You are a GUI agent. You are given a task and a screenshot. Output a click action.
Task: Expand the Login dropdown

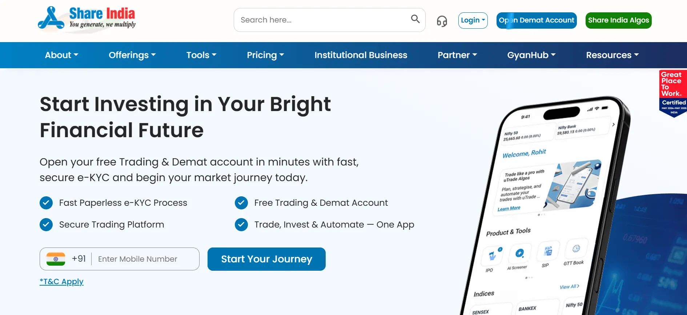(x=473, y=20)
